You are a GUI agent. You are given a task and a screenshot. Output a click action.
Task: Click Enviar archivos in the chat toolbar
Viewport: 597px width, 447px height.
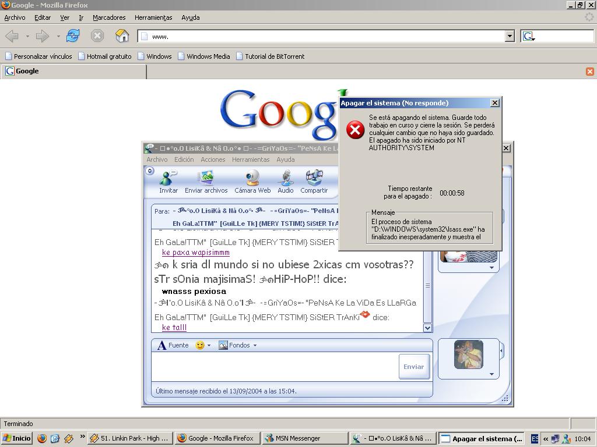click(x=206, y=182)
